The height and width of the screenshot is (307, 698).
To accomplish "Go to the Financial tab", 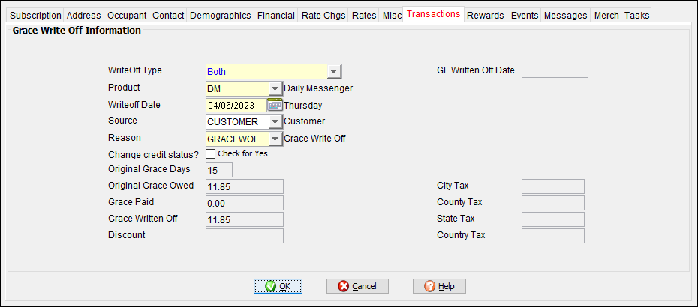I will (x=275, y=15).
